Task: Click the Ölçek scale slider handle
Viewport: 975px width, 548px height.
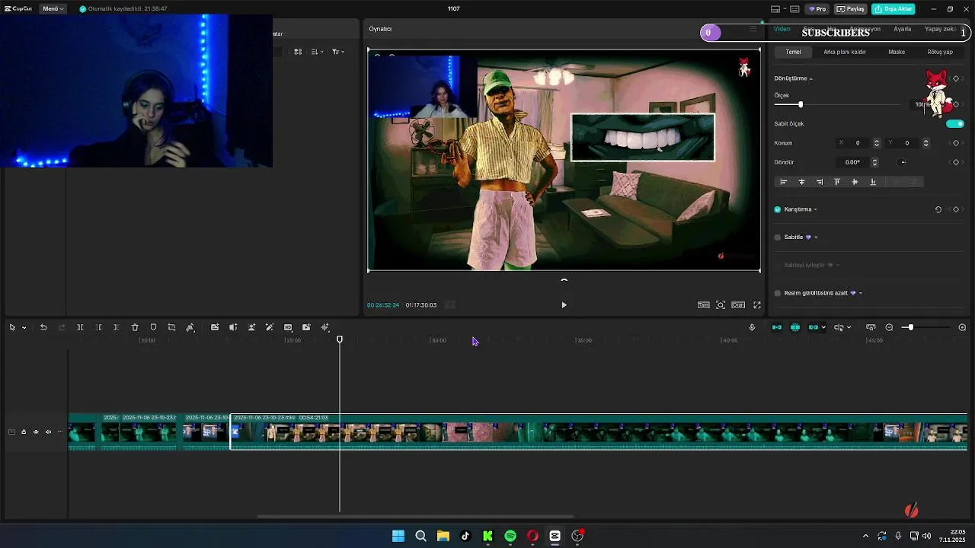Action: 800,104
